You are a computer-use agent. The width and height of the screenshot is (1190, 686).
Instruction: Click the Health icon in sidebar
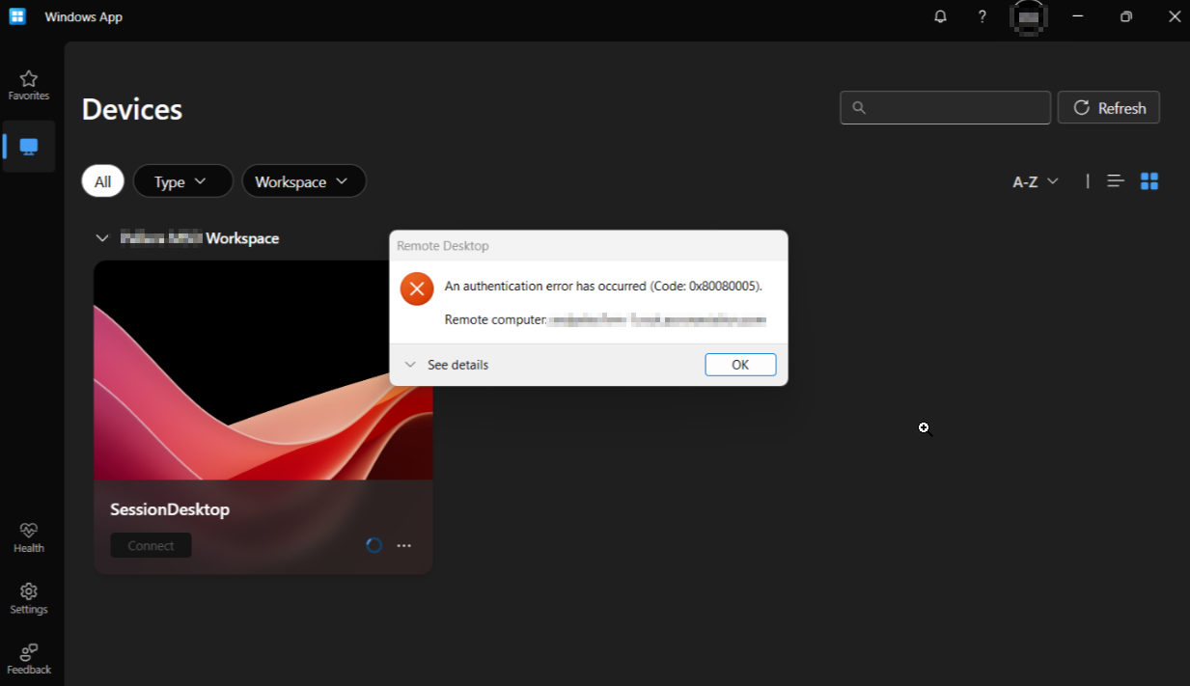[x=28, y=535]
